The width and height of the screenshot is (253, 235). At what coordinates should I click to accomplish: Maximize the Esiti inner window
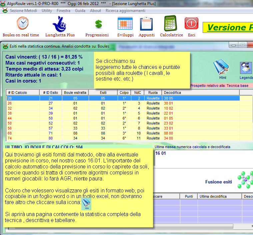[x=242, y=45]
